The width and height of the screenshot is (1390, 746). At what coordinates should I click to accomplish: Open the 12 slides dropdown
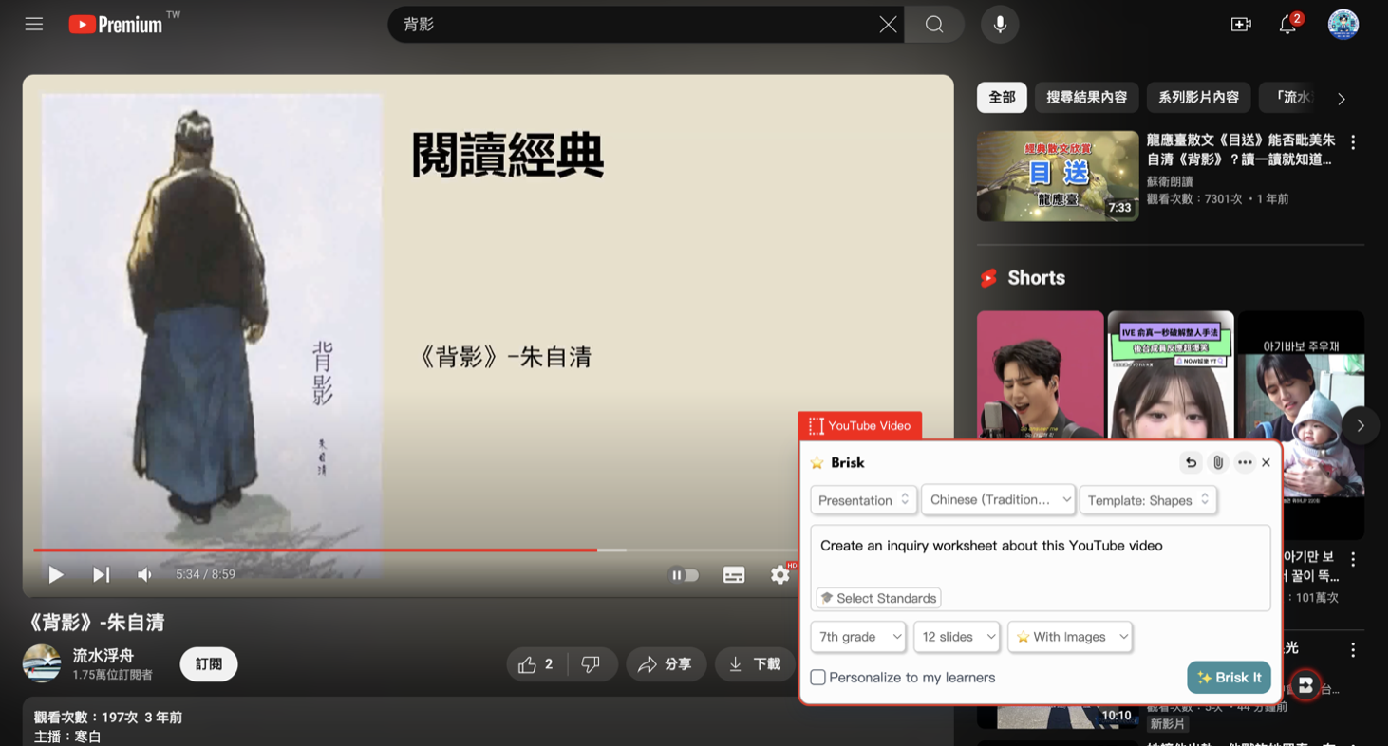click(x=957, y=637)
